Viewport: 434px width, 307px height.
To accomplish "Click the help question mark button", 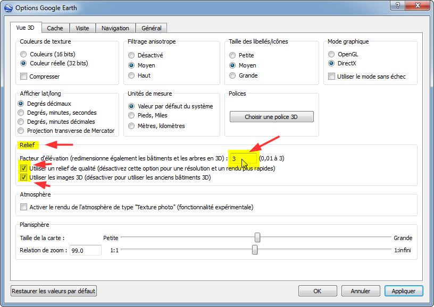I will point(397,5).
